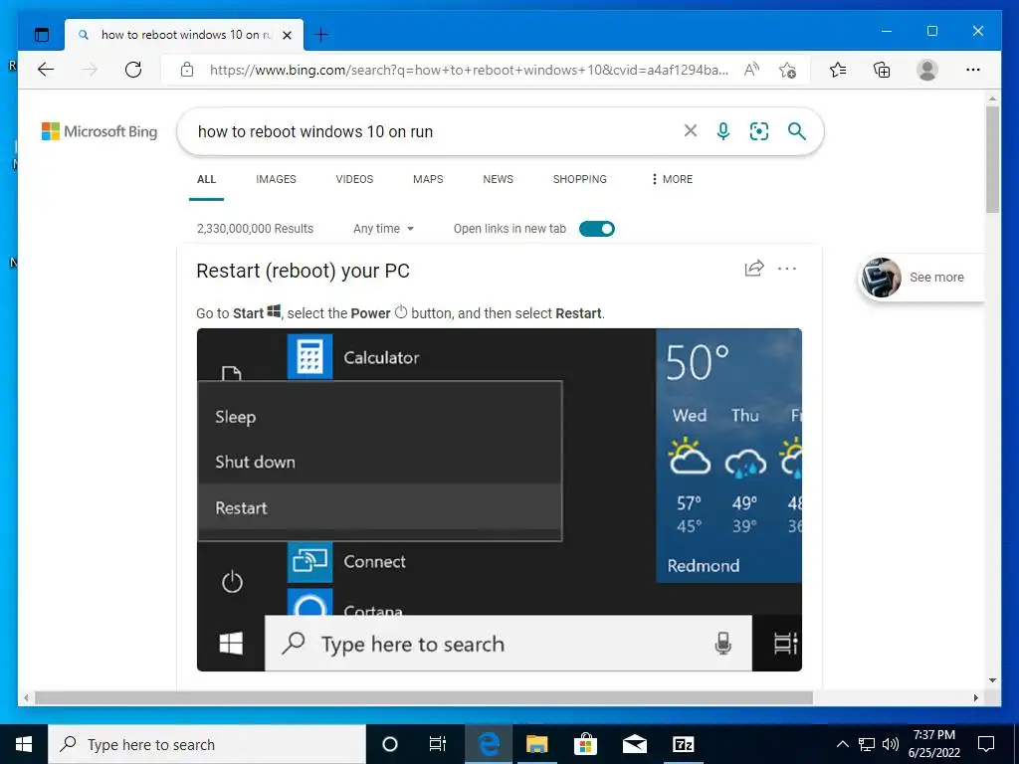Click the scroll right arrow at bottom

tap(975, 697)
